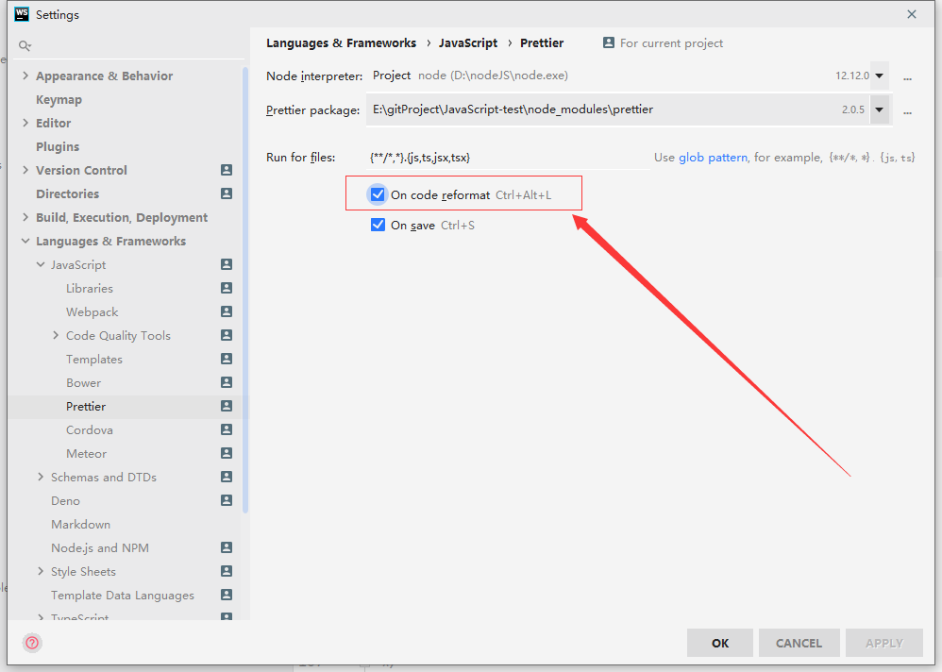The height and width of the screenshot is (672, 942).
Task: Click the APPLY button
Action: [x=883, y=643]
